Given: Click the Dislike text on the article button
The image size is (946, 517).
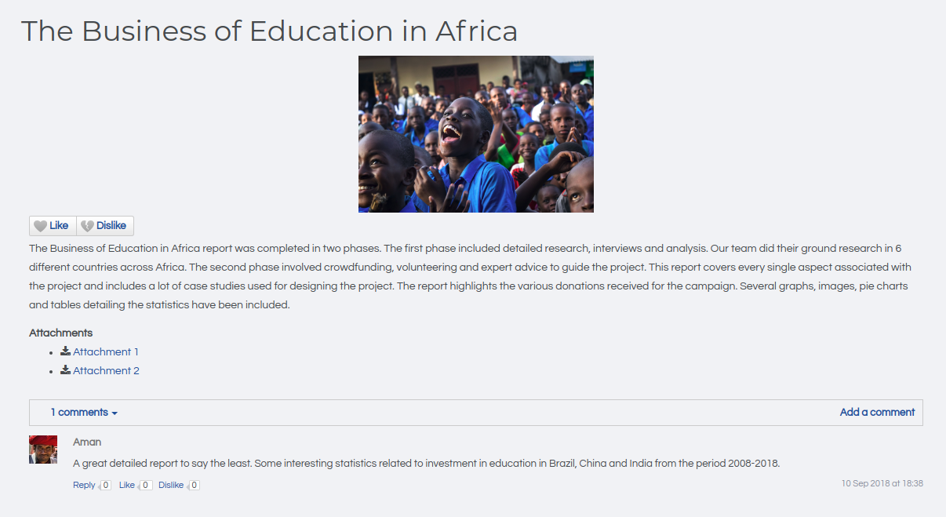Looking at the screenshot, I should (x=111, y=226).
